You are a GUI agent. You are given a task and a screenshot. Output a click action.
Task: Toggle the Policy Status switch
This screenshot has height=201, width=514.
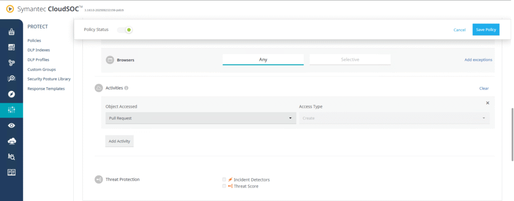tap(125, 30)
